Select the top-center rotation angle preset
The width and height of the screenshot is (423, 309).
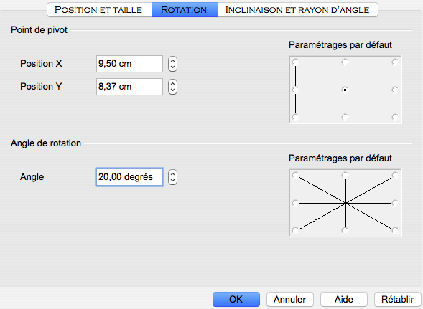click(x=345, y=176)
